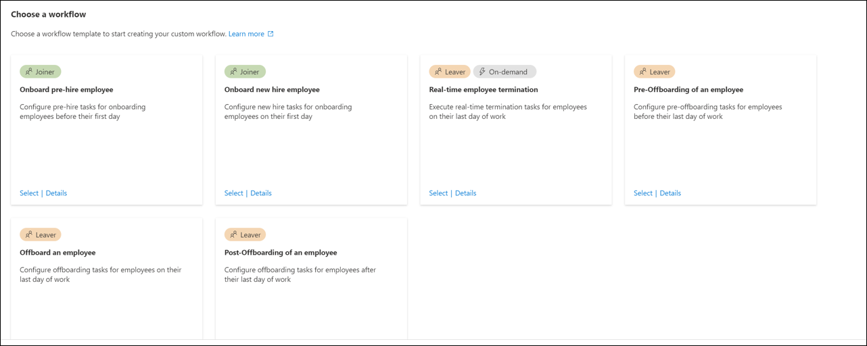This screenshot has height=346, width=867.
Task: Show Details for Onboard new hire employee
Action: [261, 193]
